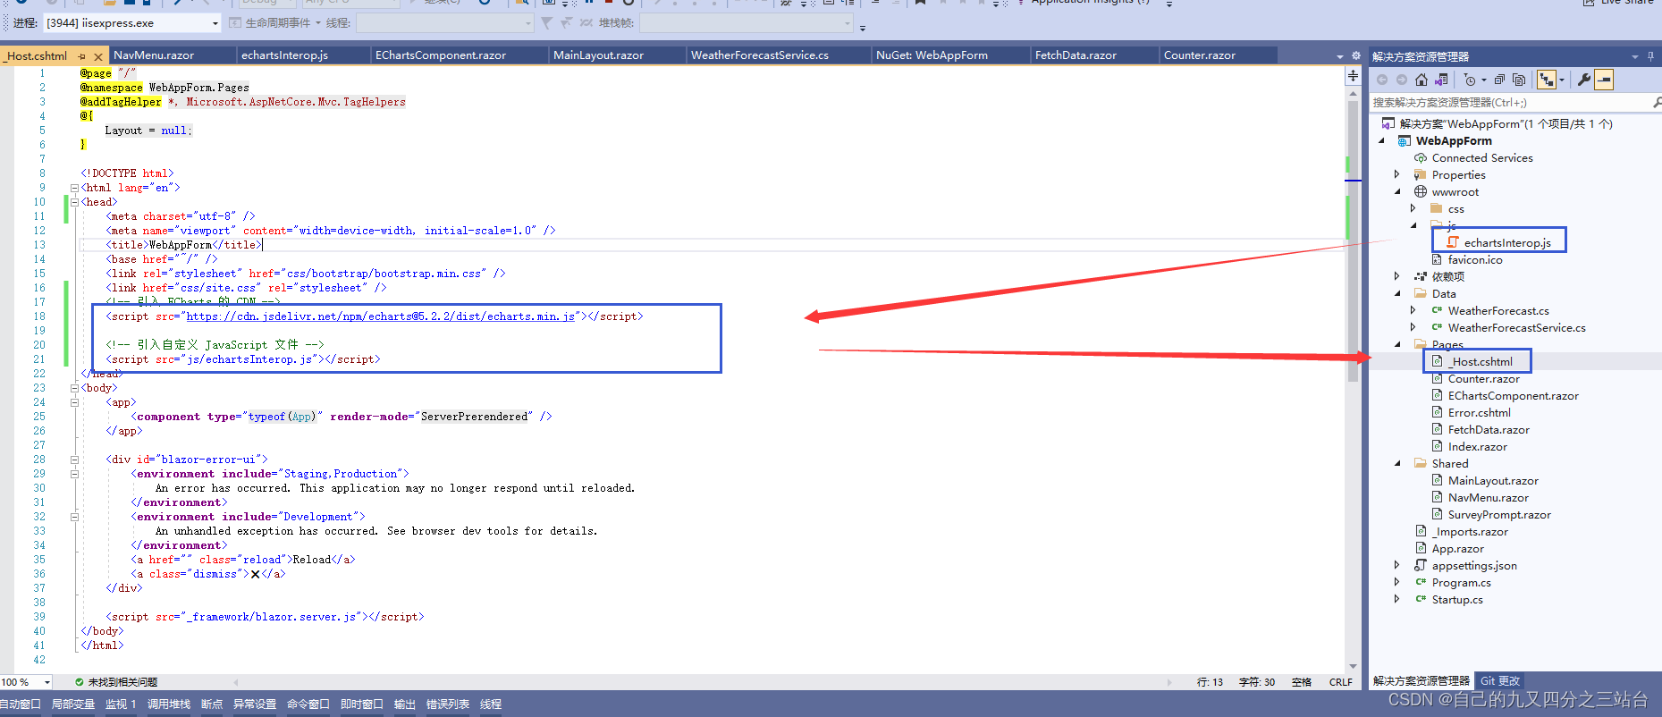Click the echarts CDN URL on line 18

pos(381,316)
